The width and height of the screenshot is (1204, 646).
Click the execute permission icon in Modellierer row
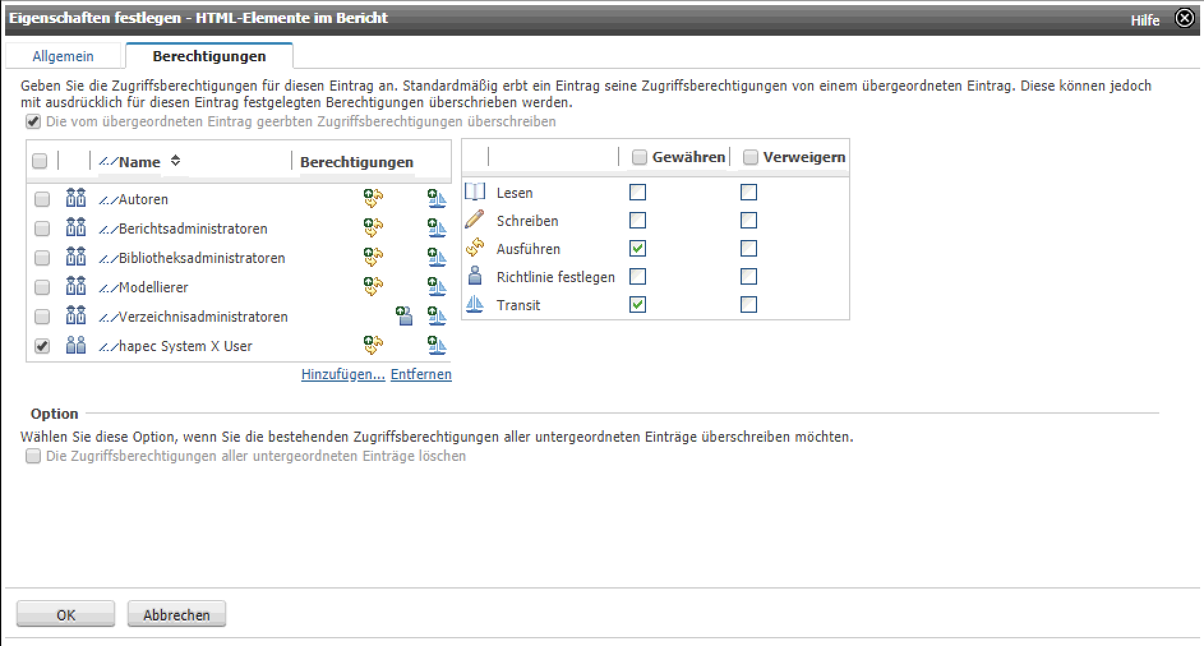[x=373, y=287]
